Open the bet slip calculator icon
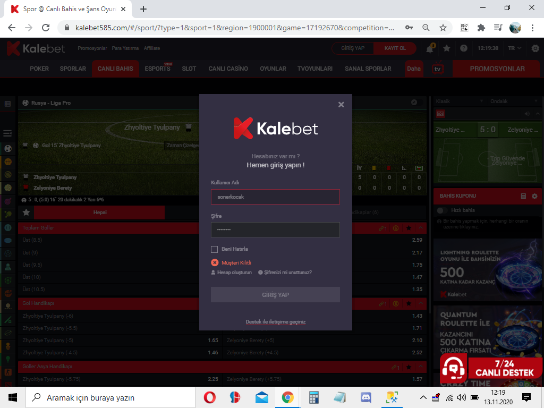This screenshot has width=544, height=408. click(x=523, y=197)
